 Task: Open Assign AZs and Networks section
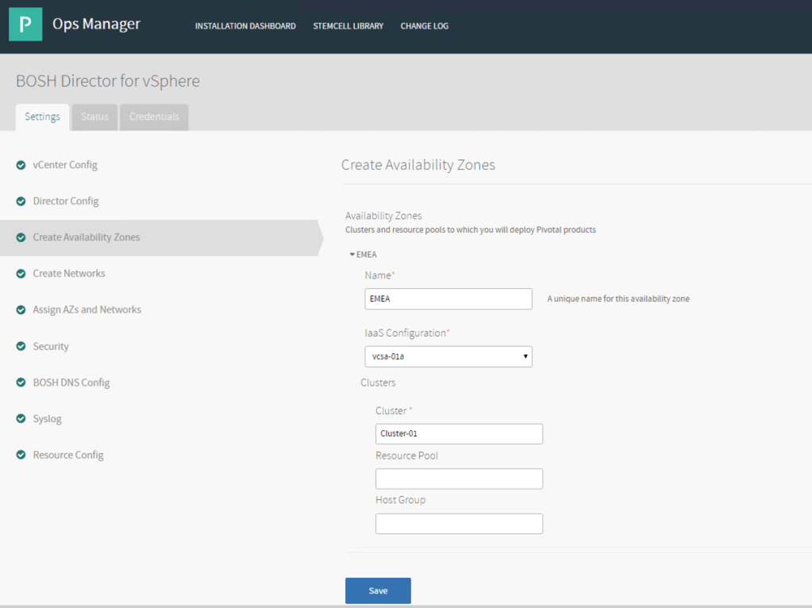pyautogui.click(x=87, y=310)
